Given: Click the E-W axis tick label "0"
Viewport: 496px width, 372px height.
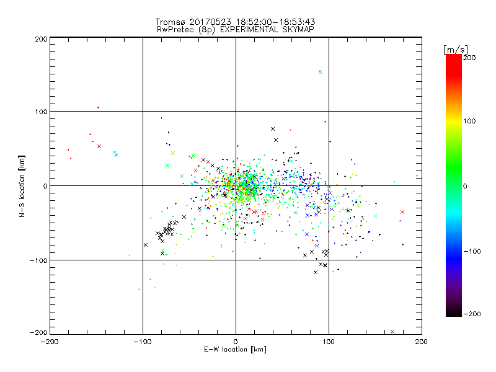Looking at the screenshot, I should pyautogui.click(x=236, y=342).
